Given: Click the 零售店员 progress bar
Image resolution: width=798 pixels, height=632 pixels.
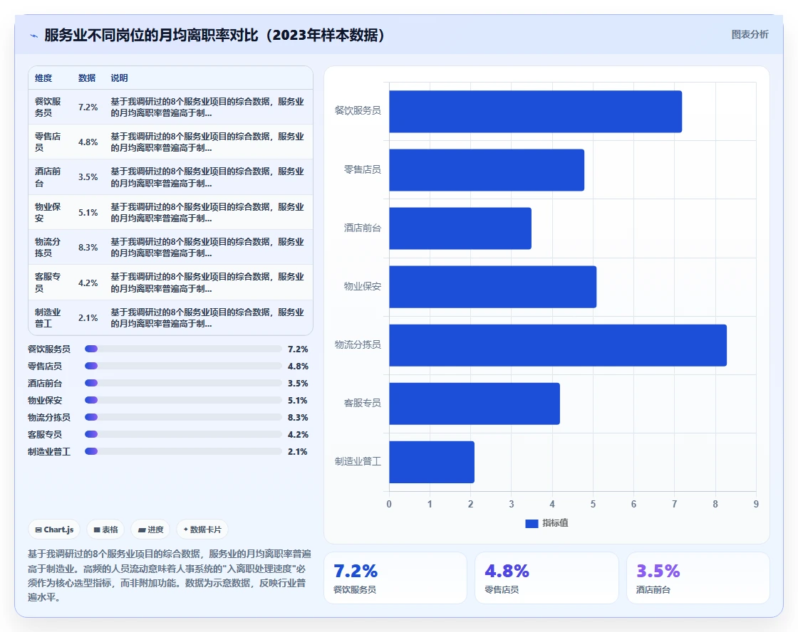Looking at the screenshot, I should (x=183, y=366).
